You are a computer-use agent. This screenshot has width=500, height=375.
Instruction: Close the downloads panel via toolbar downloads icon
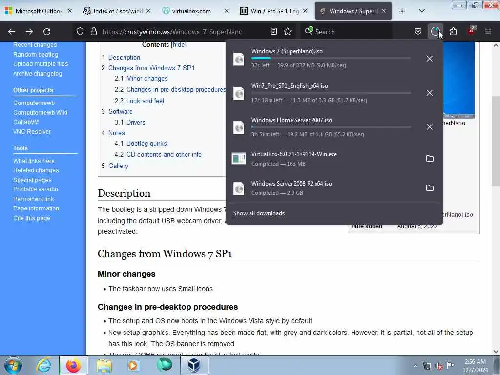tap(435, 31)
